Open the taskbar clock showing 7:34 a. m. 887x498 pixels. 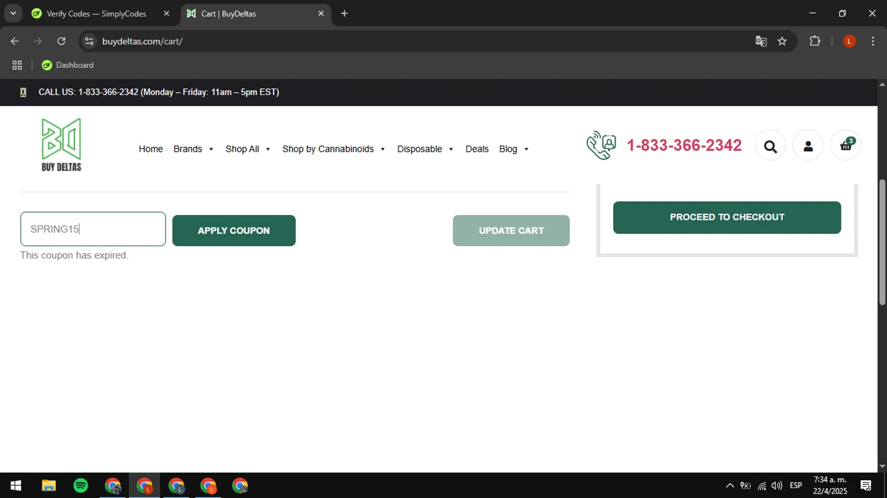tap(830, 486)
